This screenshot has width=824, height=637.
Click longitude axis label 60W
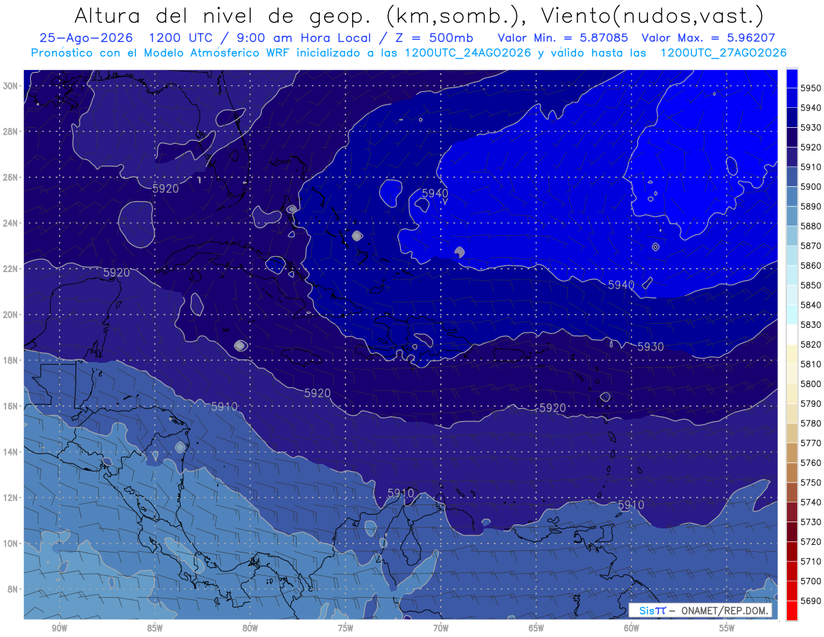pyautogui.click(x=632, y=629)
